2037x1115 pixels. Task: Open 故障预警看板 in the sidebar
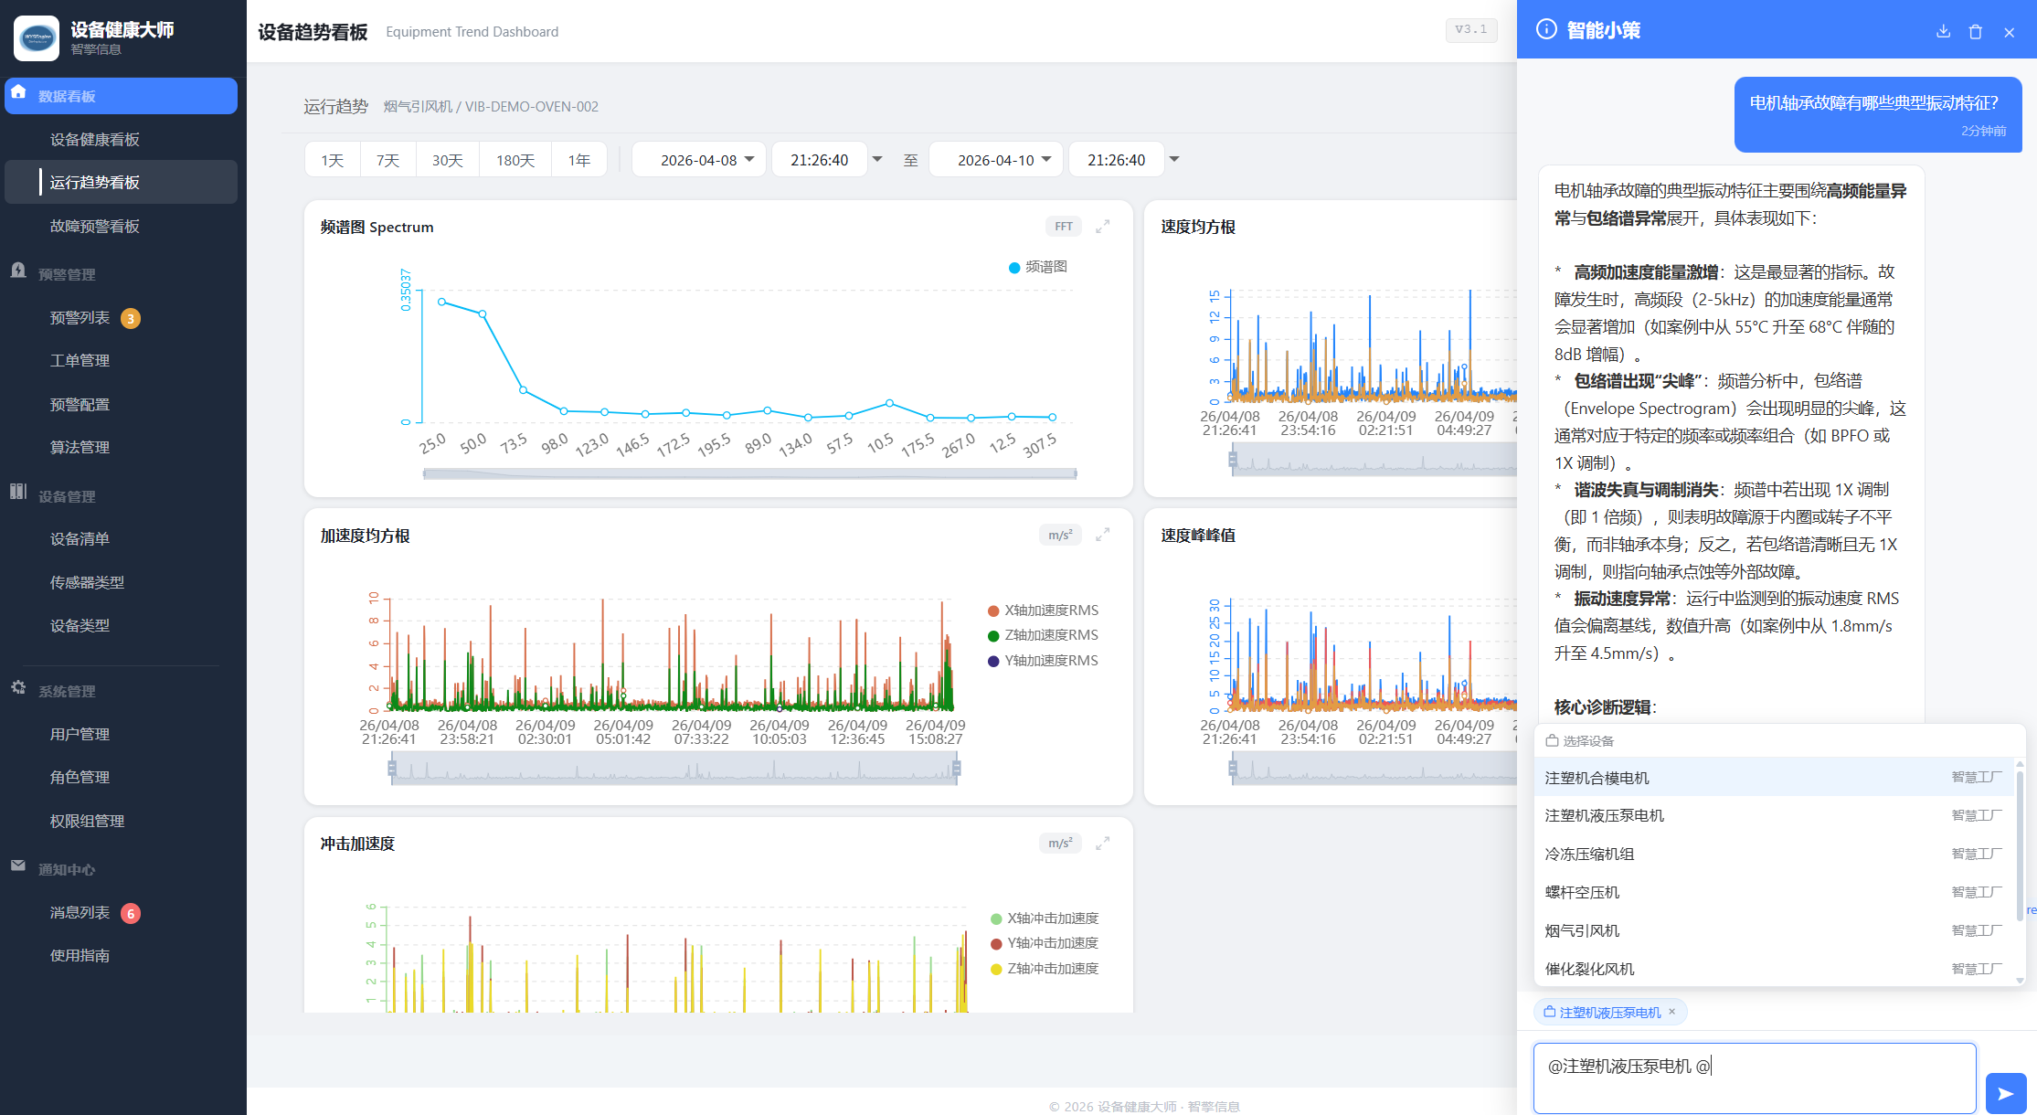click(x=94, y=226)
